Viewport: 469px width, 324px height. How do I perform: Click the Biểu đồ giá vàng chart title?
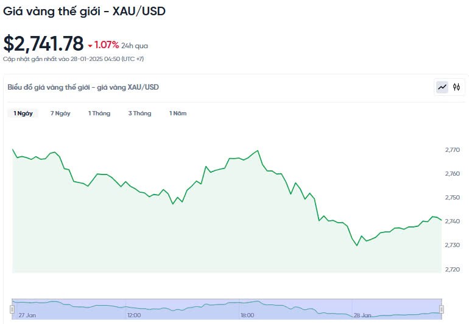(x=83, y=87)
